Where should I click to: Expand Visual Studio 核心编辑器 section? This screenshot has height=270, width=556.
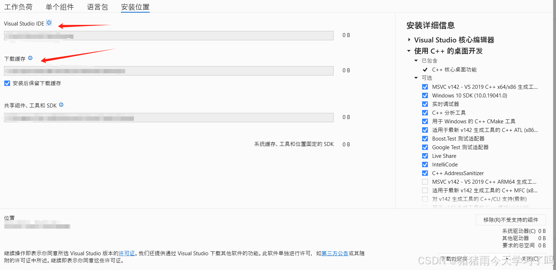tap(409, 40)
